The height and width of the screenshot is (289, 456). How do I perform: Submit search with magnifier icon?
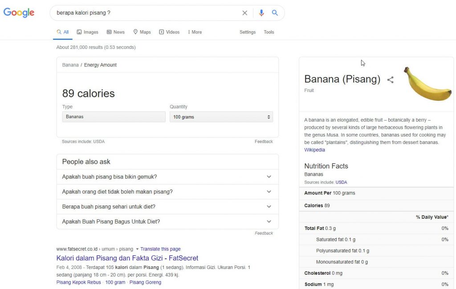coord(275,13)
